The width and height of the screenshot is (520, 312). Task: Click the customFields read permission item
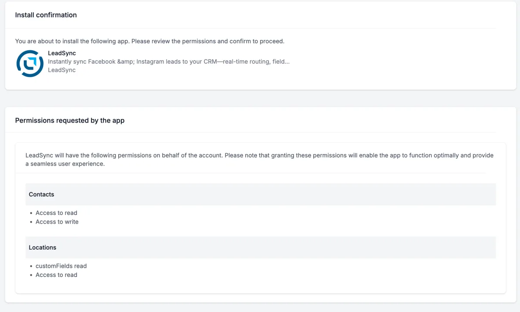point(61,266)
